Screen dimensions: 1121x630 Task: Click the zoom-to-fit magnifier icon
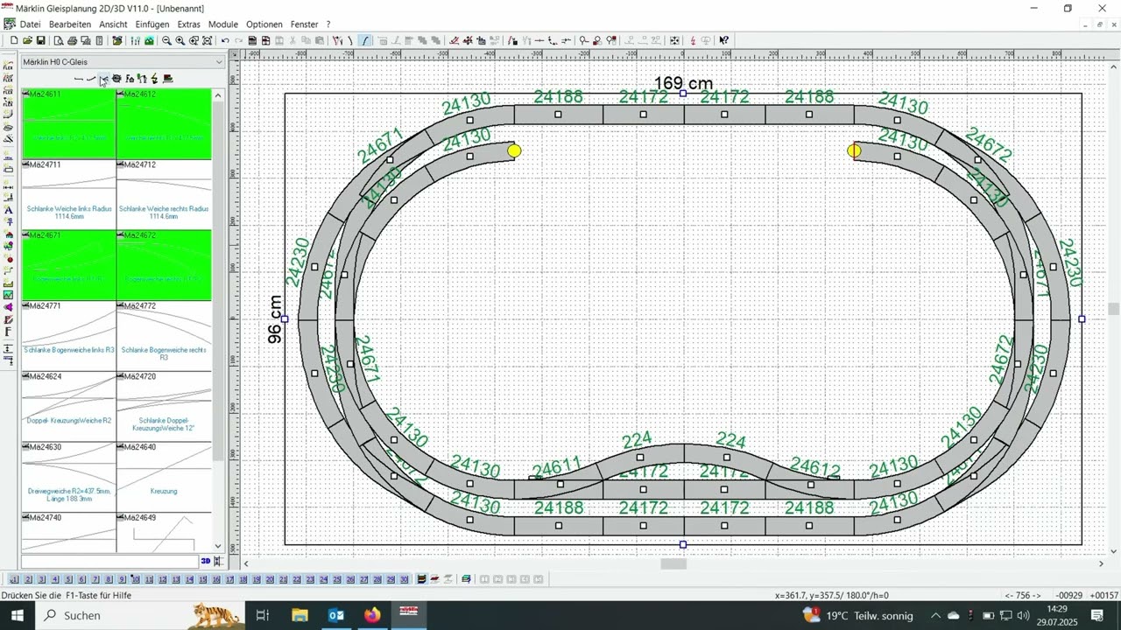(x=207, y=40)
